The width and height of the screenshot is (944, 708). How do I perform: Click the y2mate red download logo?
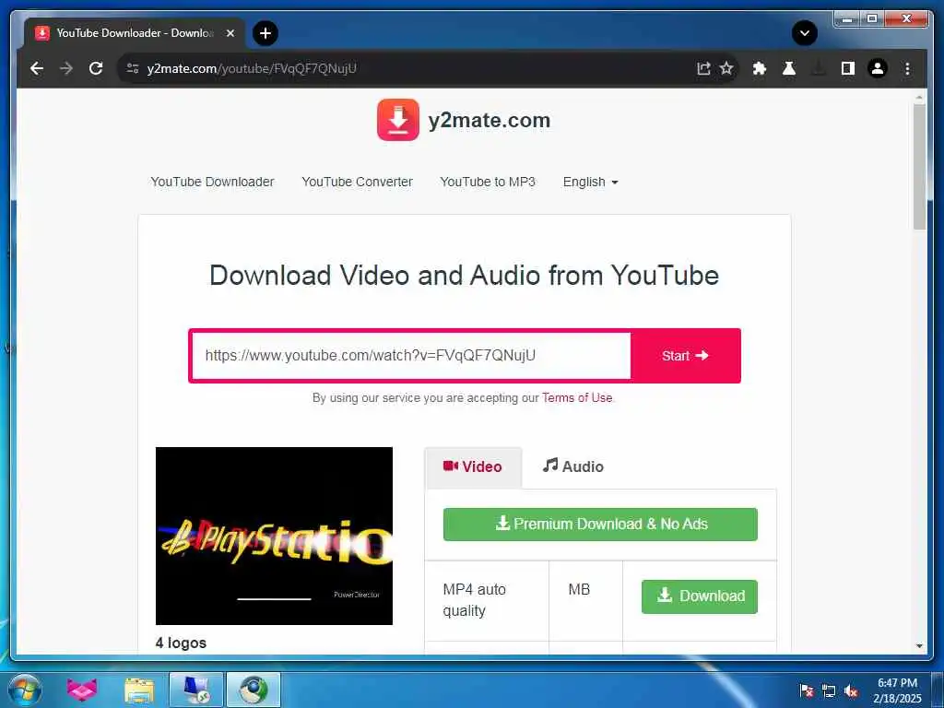(x=398, y=120)
